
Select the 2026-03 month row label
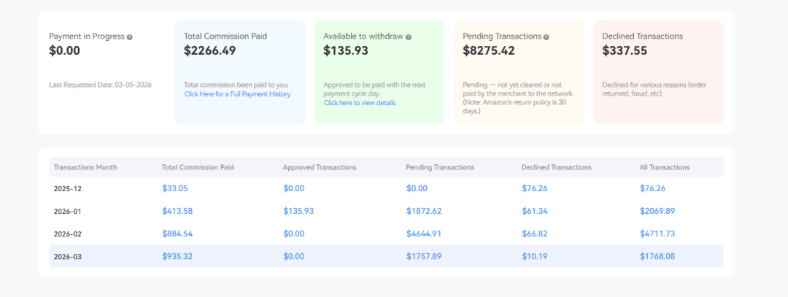(69, 256)
